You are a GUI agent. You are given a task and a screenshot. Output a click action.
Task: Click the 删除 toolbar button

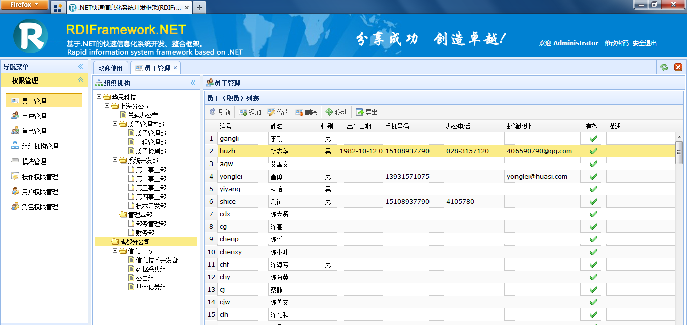coord(306,112)
